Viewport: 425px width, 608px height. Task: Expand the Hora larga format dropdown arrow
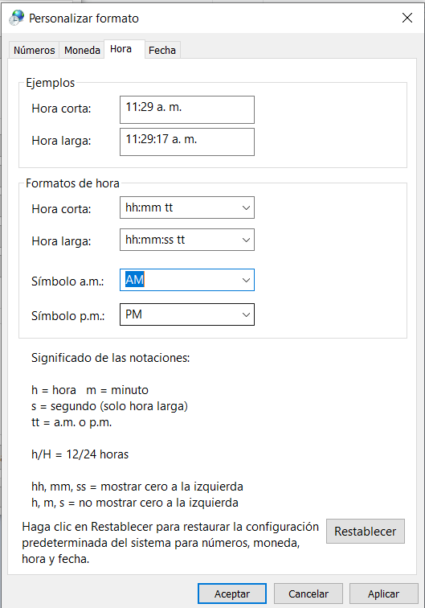point(246,240)
